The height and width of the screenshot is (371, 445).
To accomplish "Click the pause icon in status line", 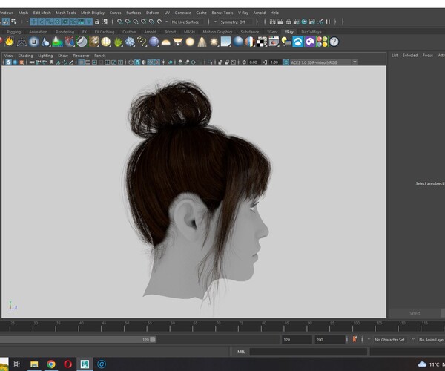I will click(x=328, y=22).
